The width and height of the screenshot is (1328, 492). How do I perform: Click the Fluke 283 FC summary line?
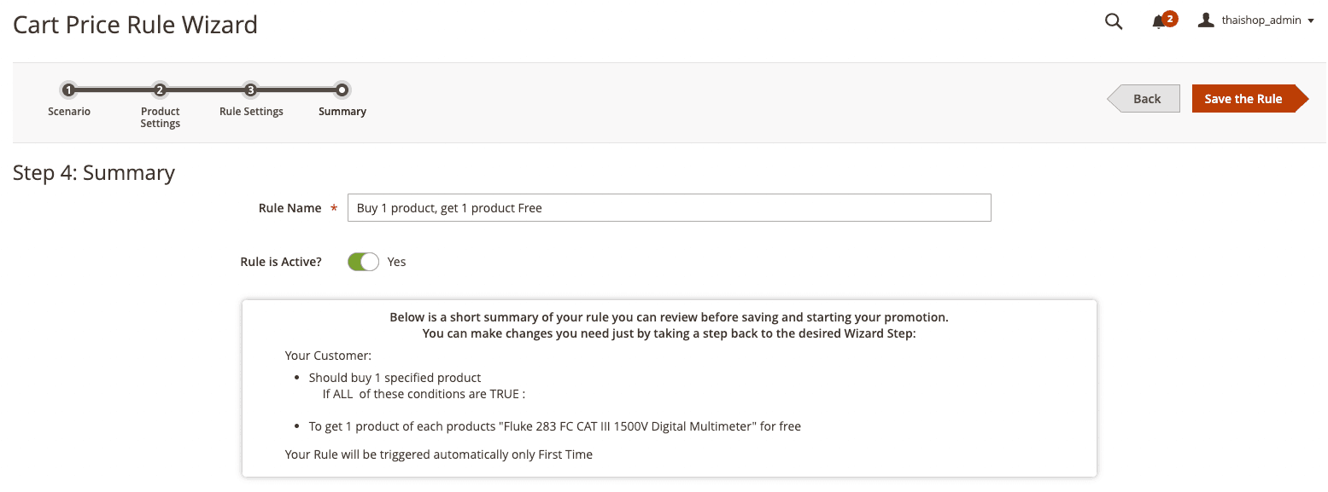(554, 426)
